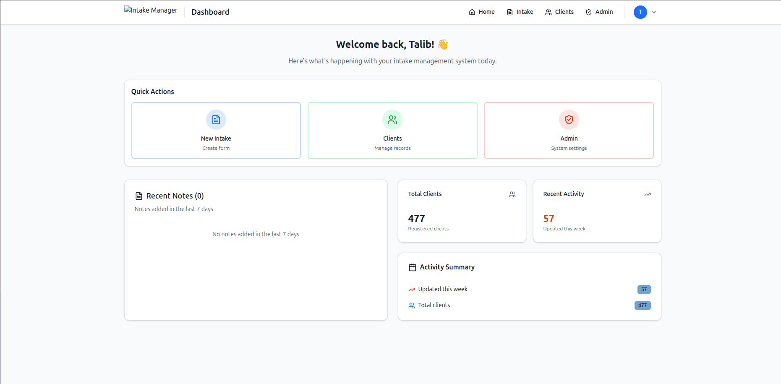The width and height of the screenshot is (781, 384).
Task: Click the 'Create form' caption under New Intake
Action: [x=216, y=148]
